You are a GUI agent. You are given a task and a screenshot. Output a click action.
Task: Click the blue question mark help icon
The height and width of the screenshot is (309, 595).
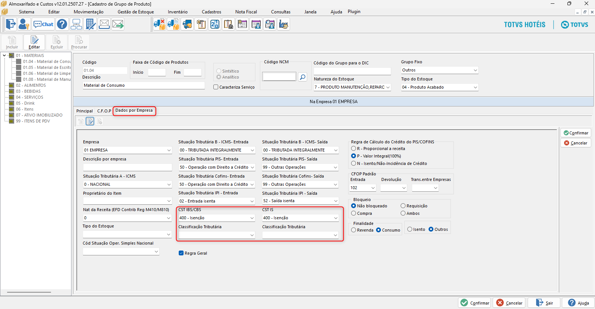[x=62, y=24]
